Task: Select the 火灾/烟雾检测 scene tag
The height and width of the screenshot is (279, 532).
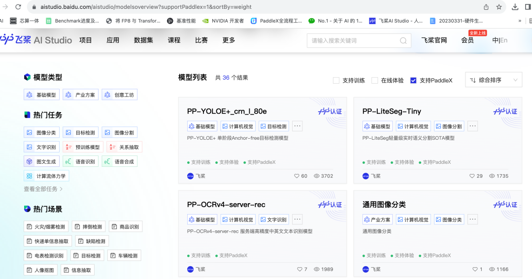Action: tap(46, 226)
